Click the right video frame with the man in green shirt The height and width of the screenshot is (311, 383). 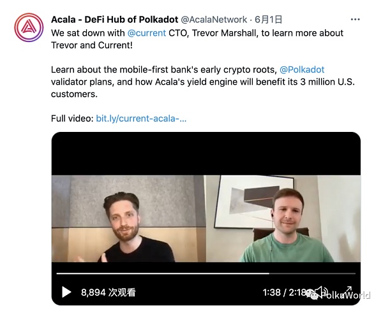[x=283, y=219]
